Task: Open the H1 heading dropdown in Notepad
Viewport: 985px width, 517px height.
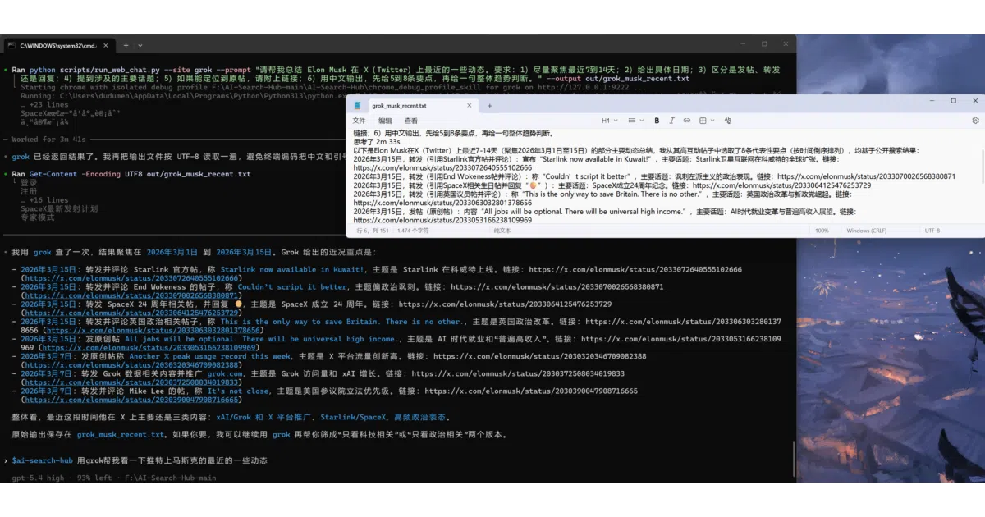Action: point(610,121)
